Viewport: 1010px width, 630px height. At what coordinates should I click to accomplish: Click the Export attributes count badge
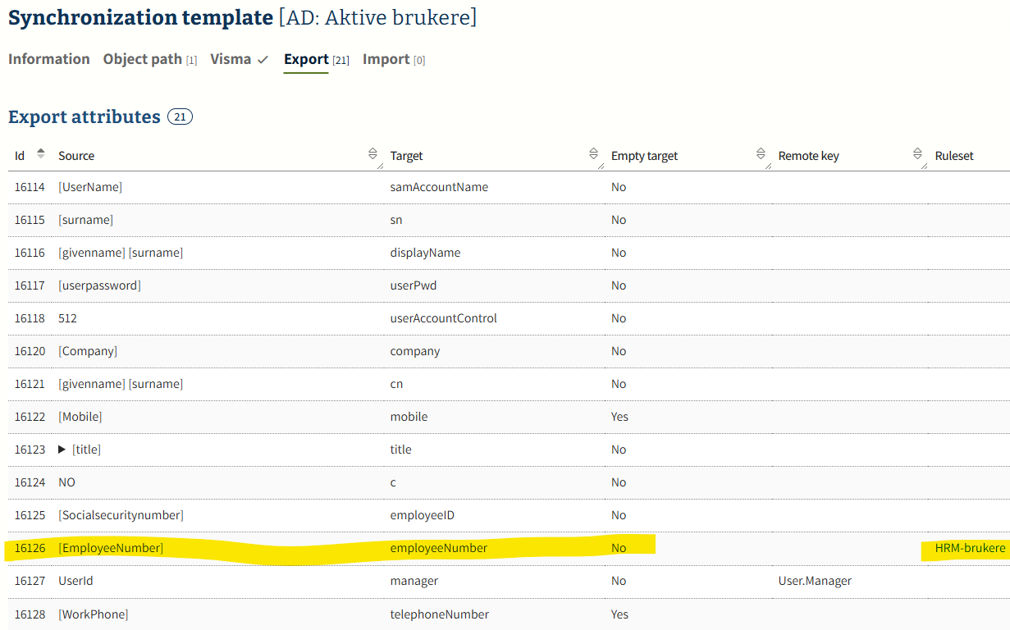[x=180, y=117]
